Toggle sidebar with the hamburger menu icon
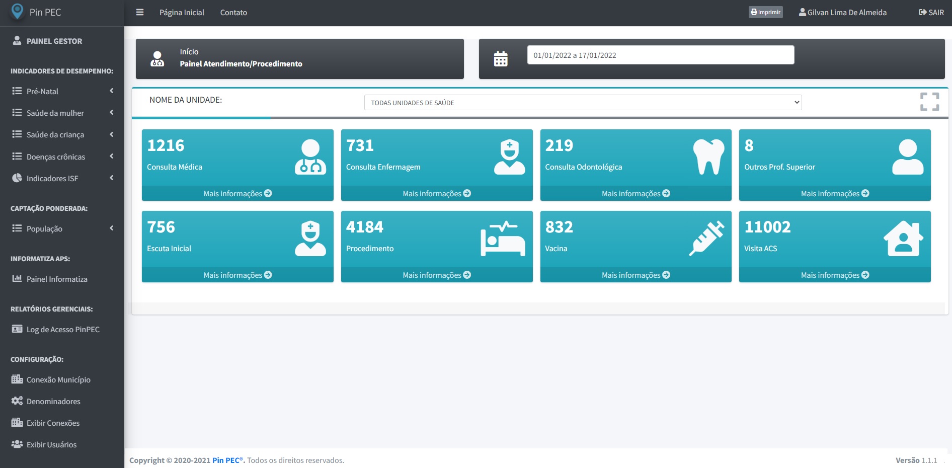This screenshot has width=952, height=468. [x=140, y=12]
